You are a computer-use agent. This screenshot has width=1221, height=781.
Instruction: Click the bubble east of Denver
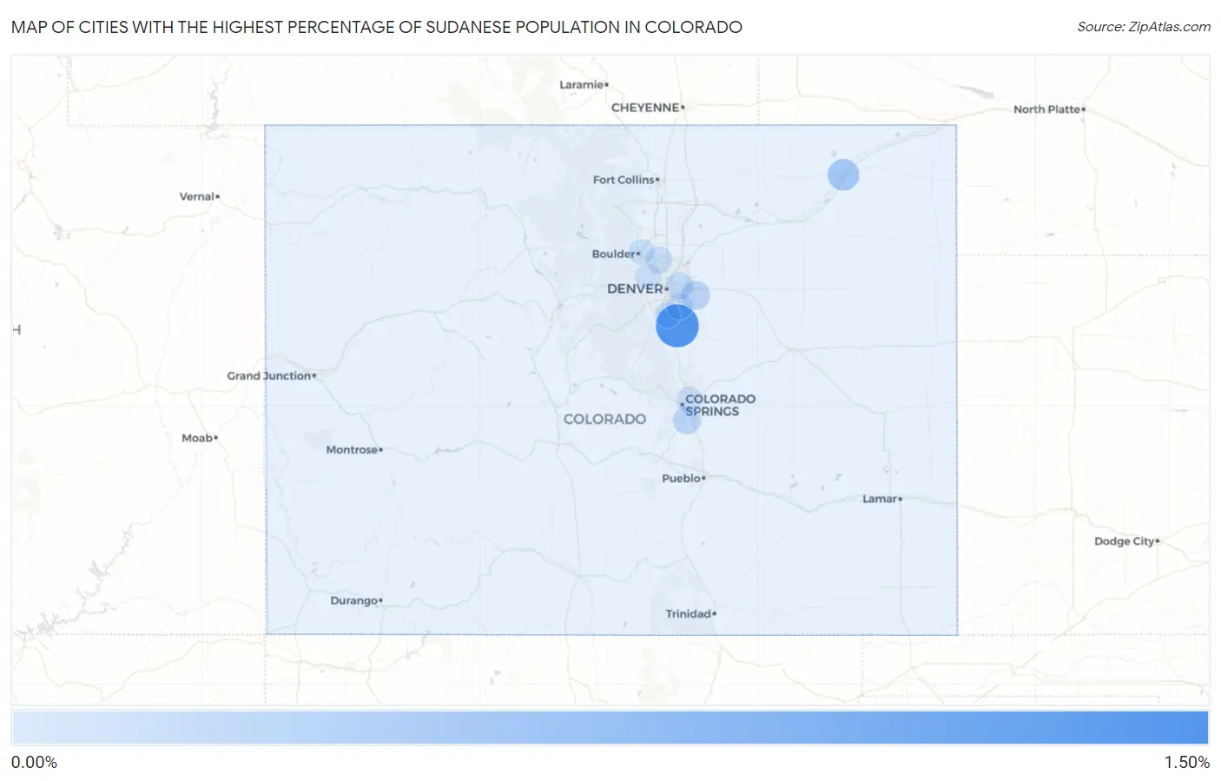pos(695,295)
